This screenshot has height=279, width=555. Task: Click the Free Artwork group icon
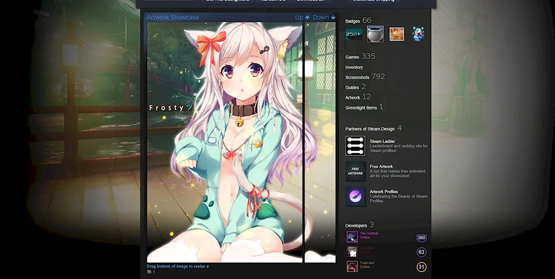pos(355,171)
